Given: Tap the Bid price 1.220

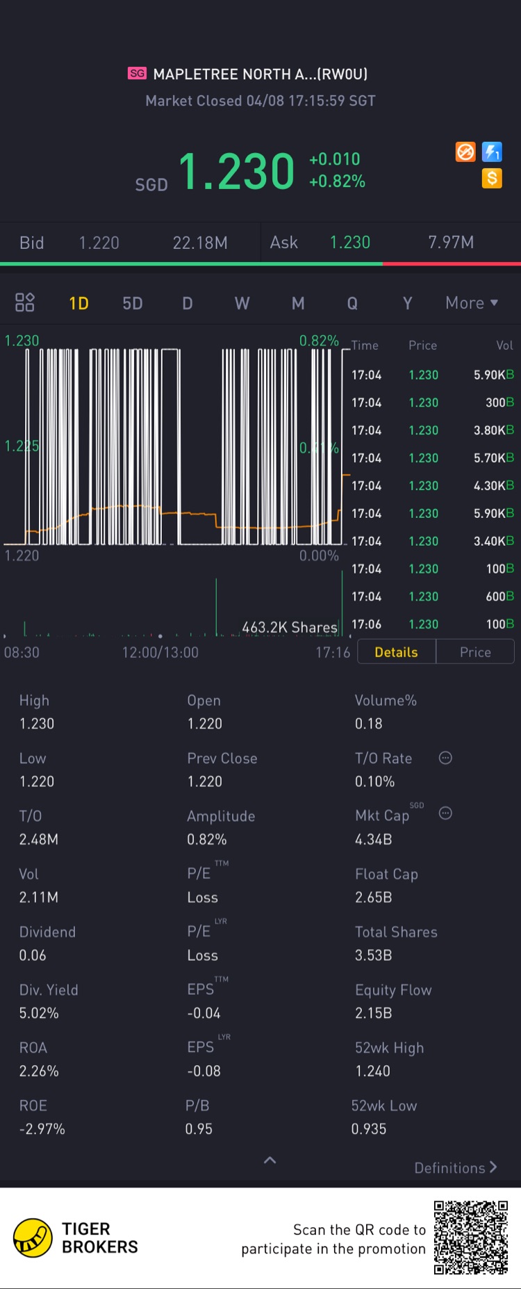Looking at the screenshot, I should pos(99,243).
